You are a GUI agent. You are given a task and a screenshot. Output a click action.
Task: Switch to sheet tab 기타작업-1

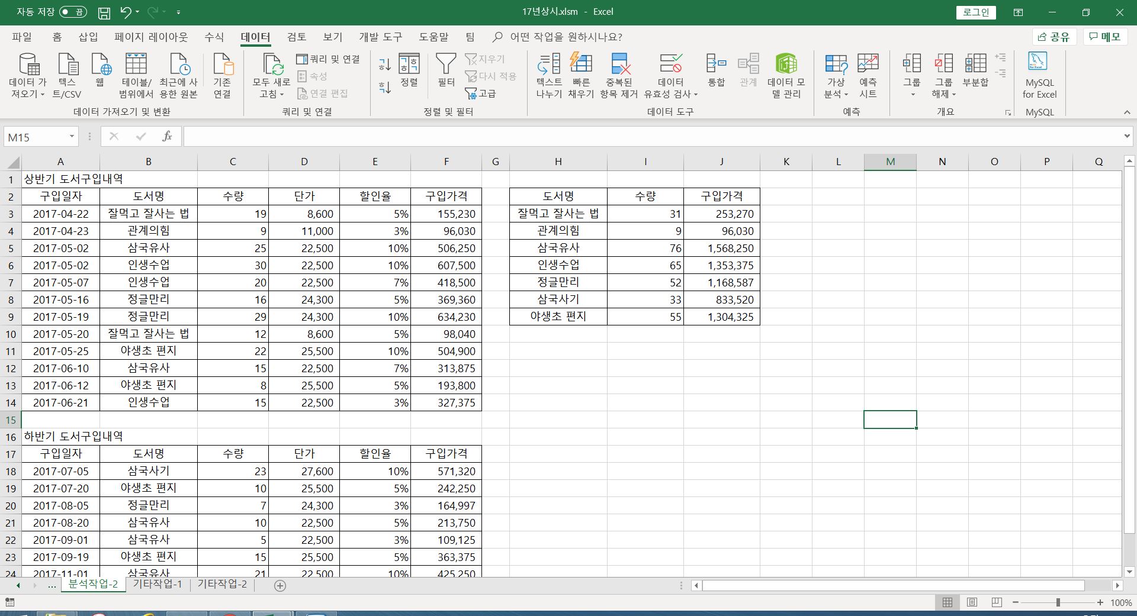tap(158, 584)
